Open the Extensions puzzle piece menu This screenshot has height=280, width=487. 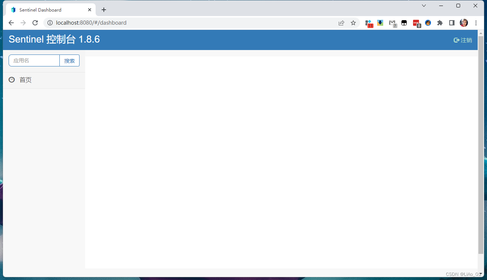click(440, 23)
